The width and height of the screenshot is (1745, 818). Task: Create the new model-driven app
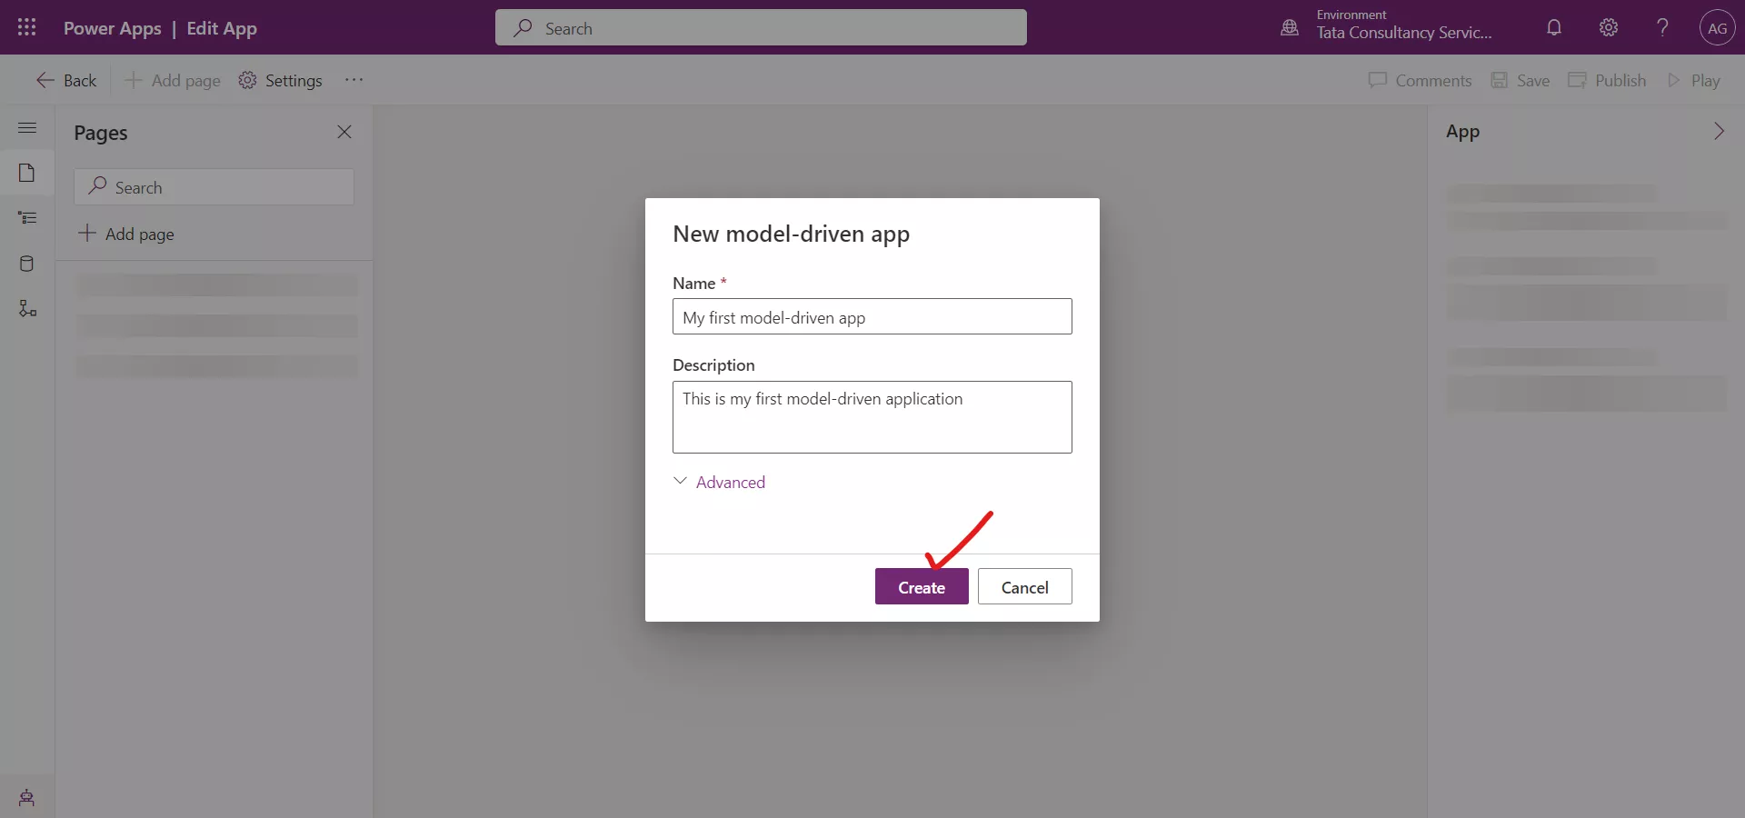point(922,586)
